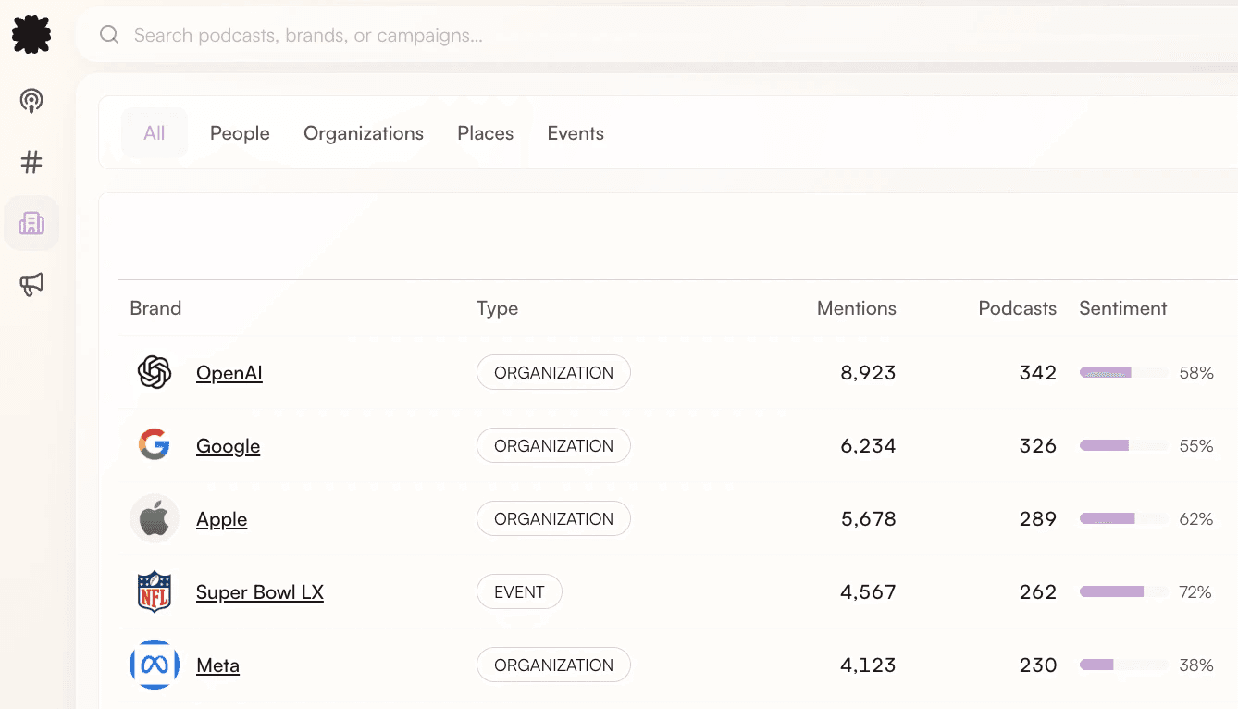Click the 58% sentiment bar for OpenAI

pyautogui.click(x=1123, y=373)
